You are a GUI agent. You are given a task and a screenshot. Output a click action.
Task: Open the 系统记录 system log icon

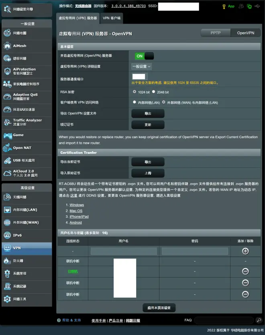(7, 286)
